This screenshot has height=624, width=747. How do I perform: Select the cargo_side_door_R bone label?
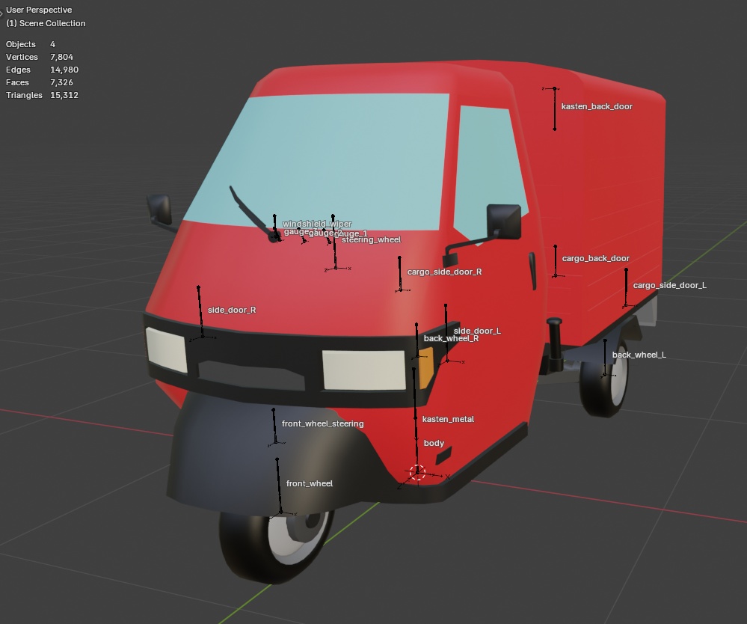[444, 272]
